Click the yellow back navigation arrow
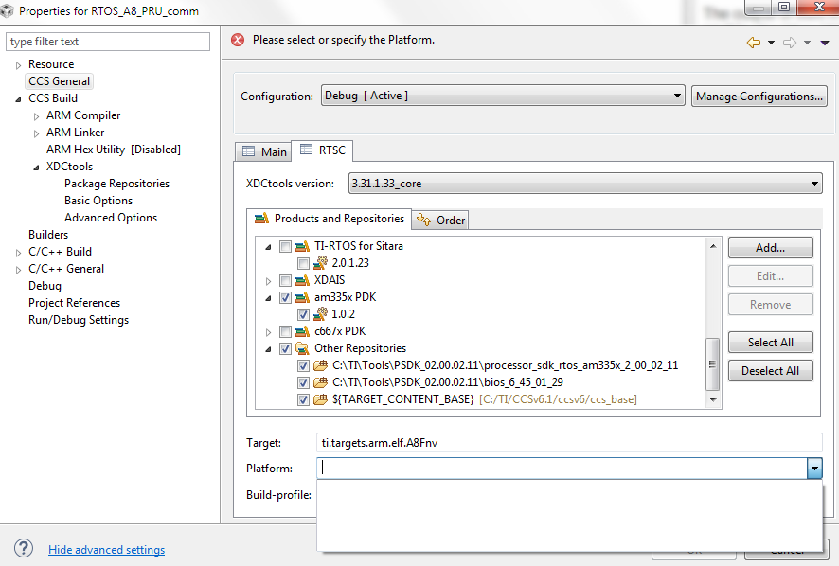Image resolution: width=839 pixels, height=566 pixels. pyautogui.click(x=754, y=42)
